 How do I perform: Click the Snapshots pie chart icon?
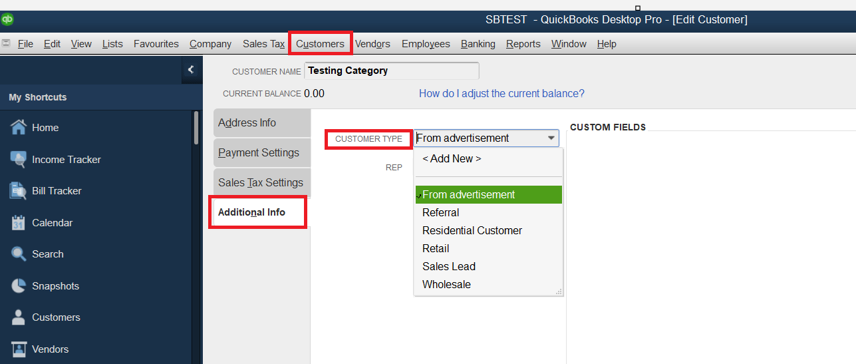tap(19, 285)
